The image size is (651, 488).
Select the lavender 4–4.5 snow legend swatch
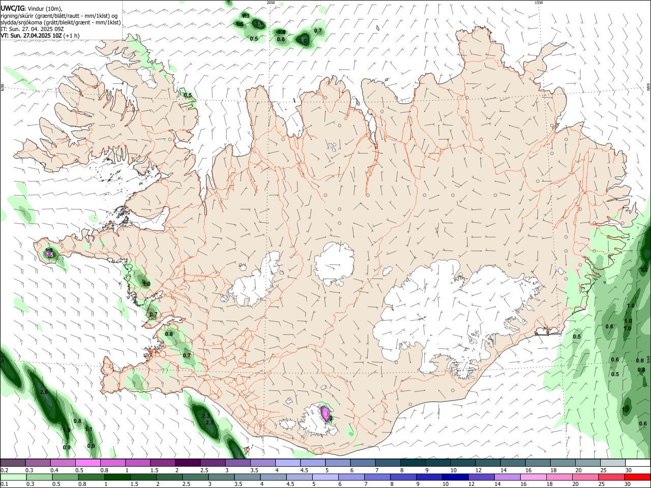point(288,463)
